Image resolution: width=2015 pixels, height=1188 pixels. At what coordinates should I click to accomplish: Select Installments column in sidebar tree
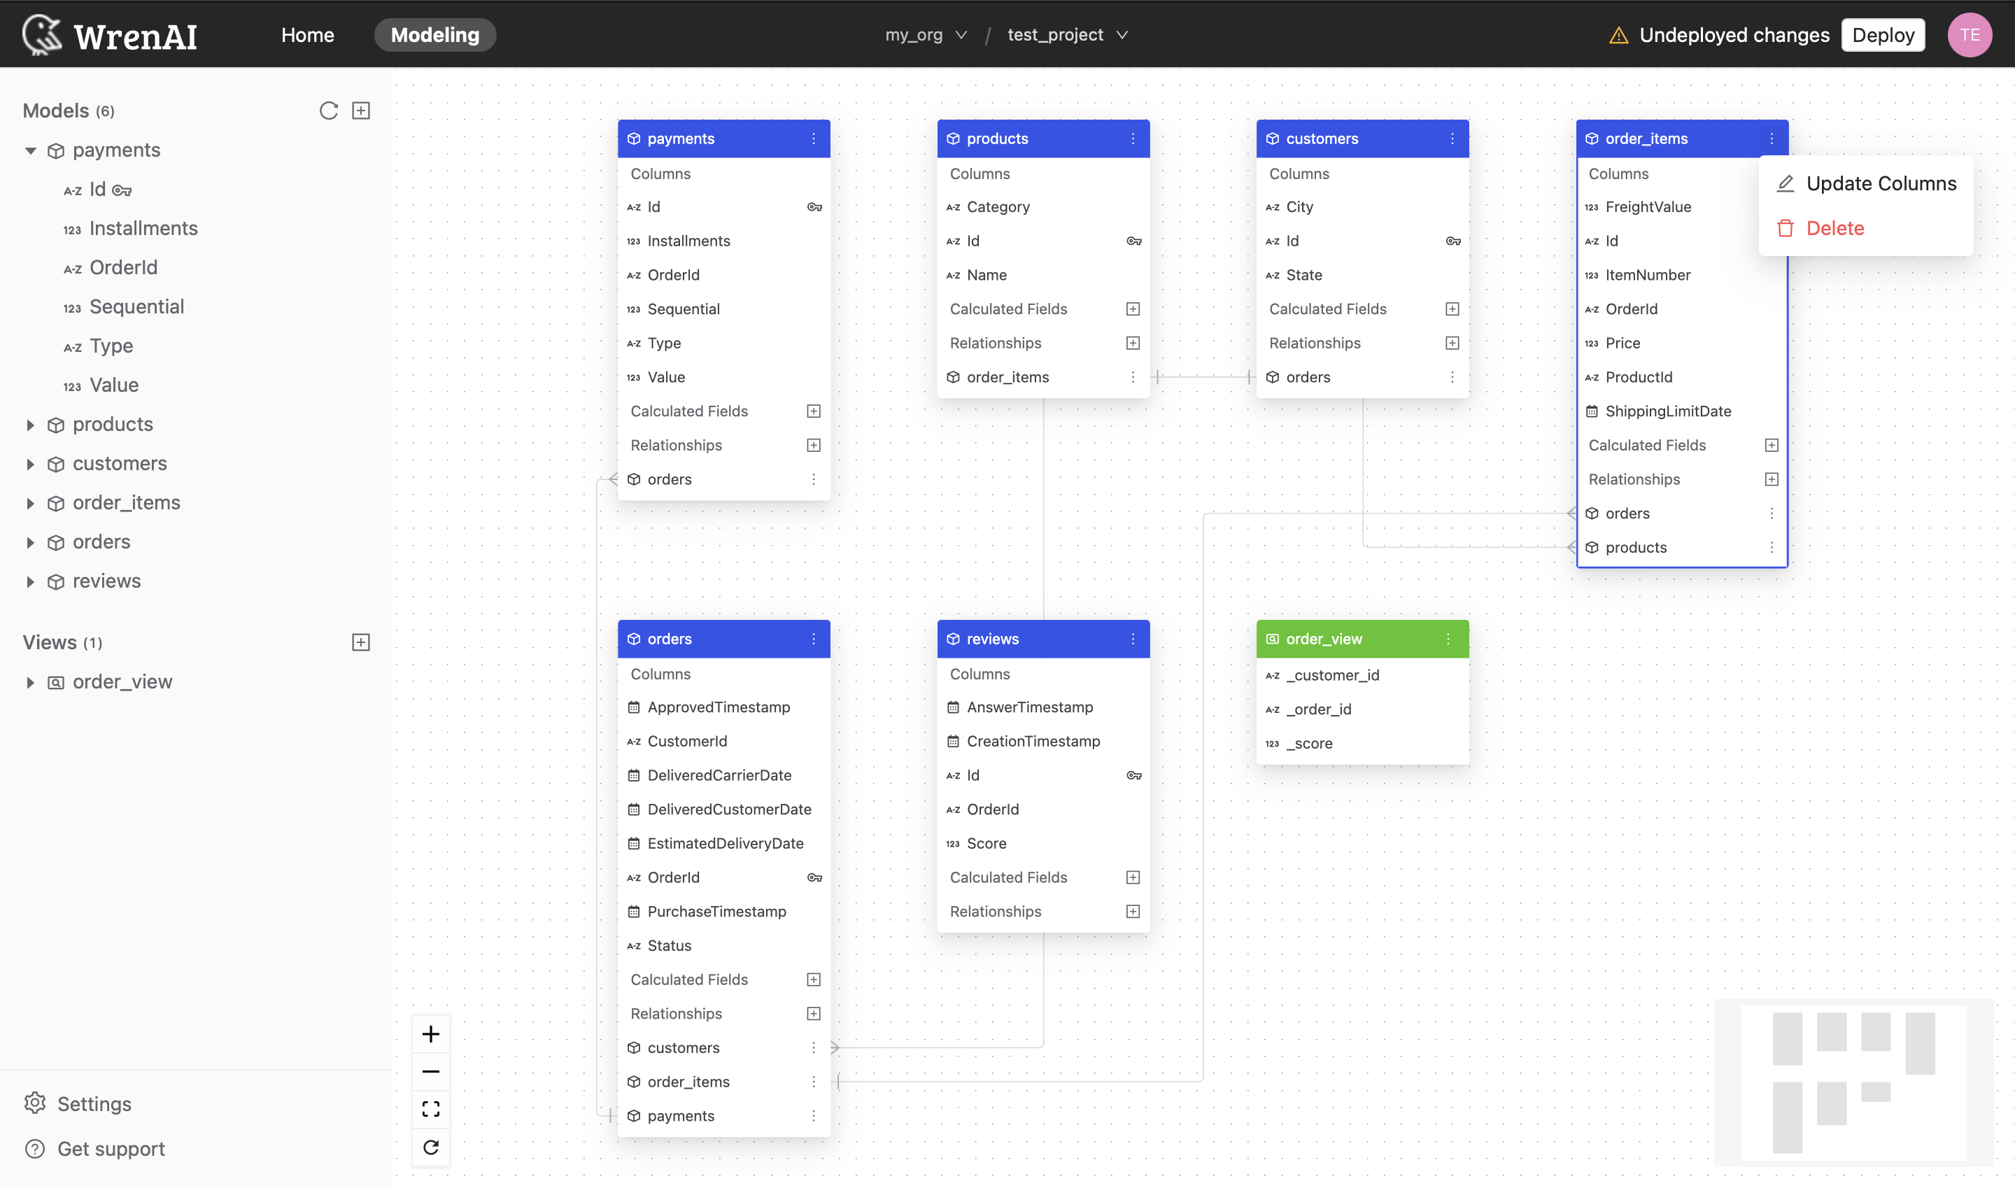click(143, 228)
